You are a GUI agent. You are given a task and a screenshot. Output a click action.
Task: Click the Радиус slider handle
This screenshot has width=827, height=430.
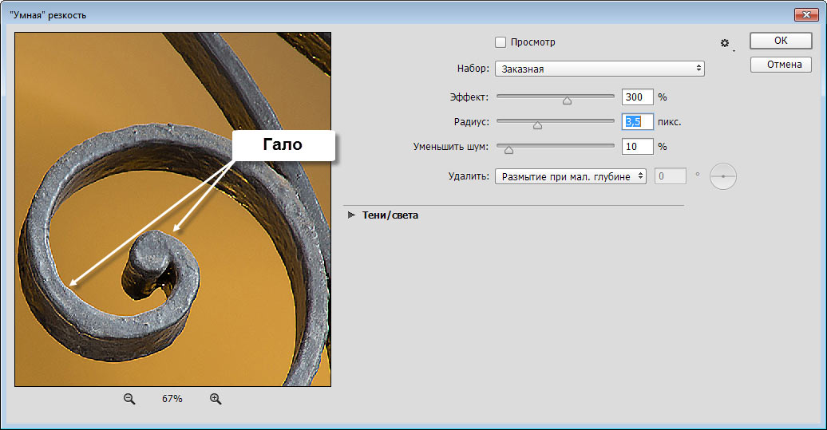[537, 125]
